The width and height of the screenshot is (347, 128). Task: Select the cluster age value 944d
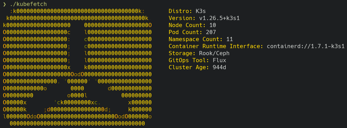point(219,67)
